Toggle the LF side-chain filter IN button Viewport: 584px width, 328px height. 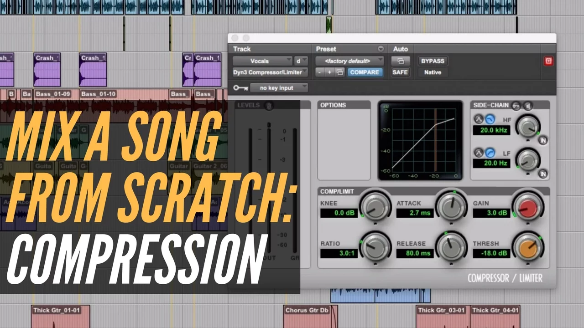pyautogui.click(x=543, y=174)
